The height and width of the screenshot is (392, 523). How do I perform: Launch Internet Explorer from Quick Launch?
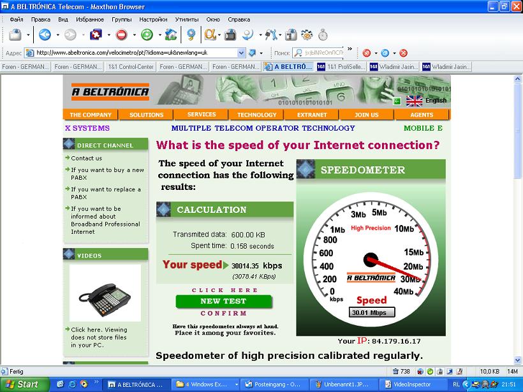point(72,384)
